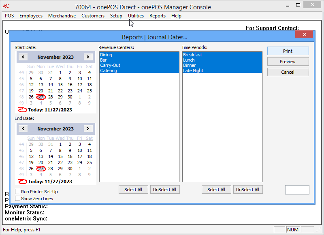Go to next month in Start Date calendar
Viewport: 324px width, 235px height.
(x=88, y=57)
